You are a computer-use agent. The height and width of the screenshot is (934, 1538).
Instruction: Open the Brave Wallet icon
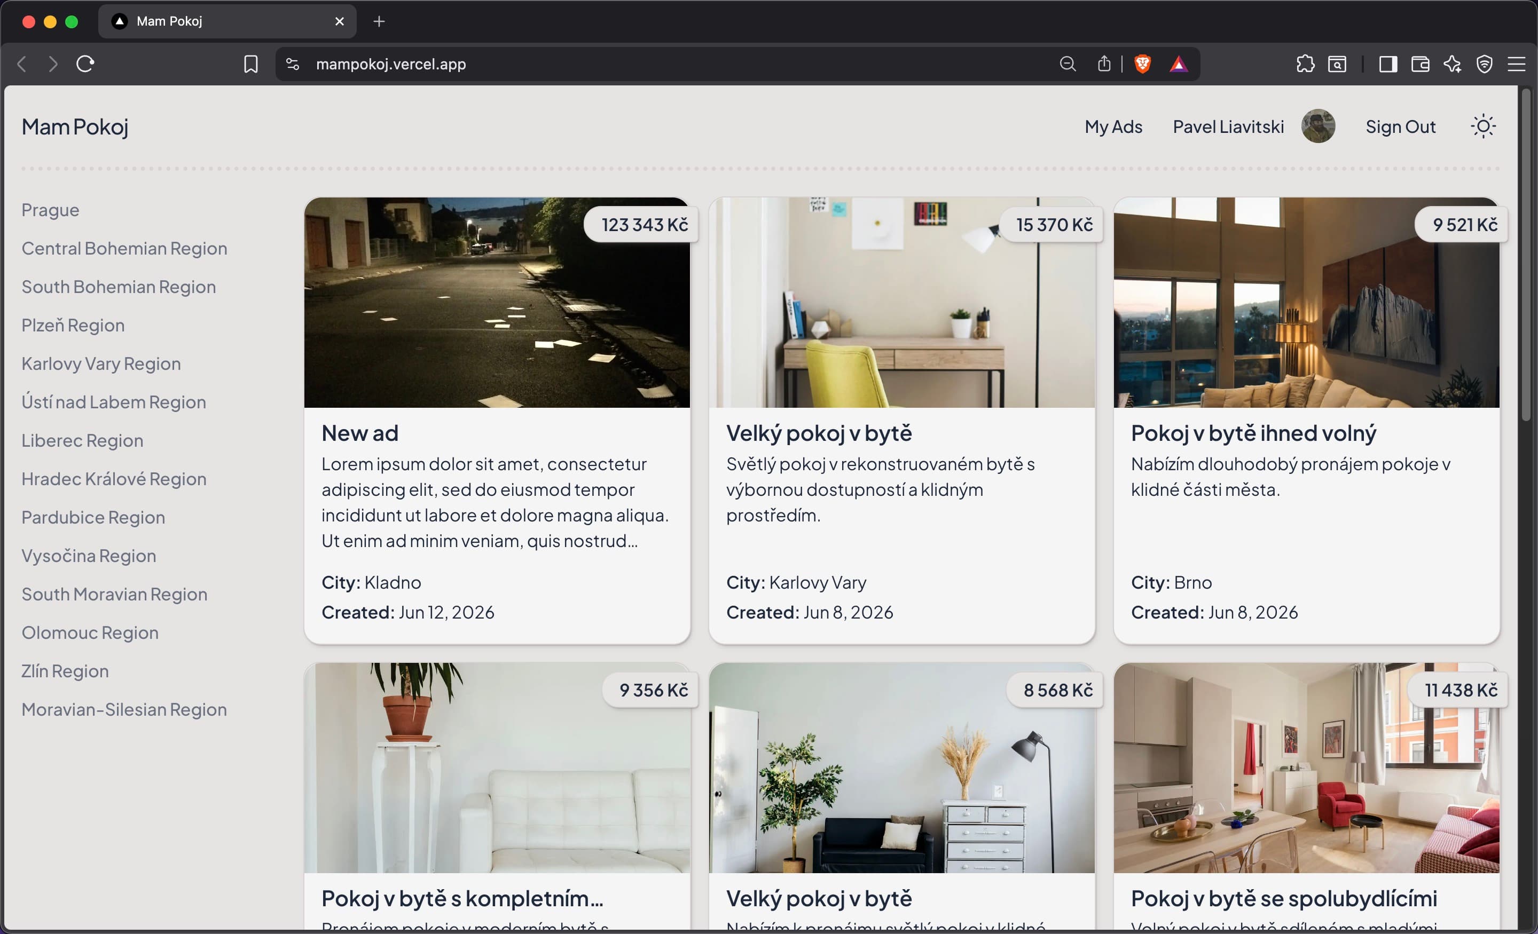[x=1420, y=64]
